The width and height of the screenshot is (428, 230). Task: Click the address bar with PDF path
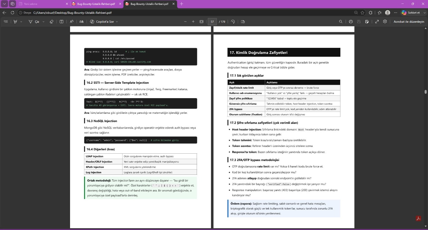pyautogui.click(x=184, y=13)
